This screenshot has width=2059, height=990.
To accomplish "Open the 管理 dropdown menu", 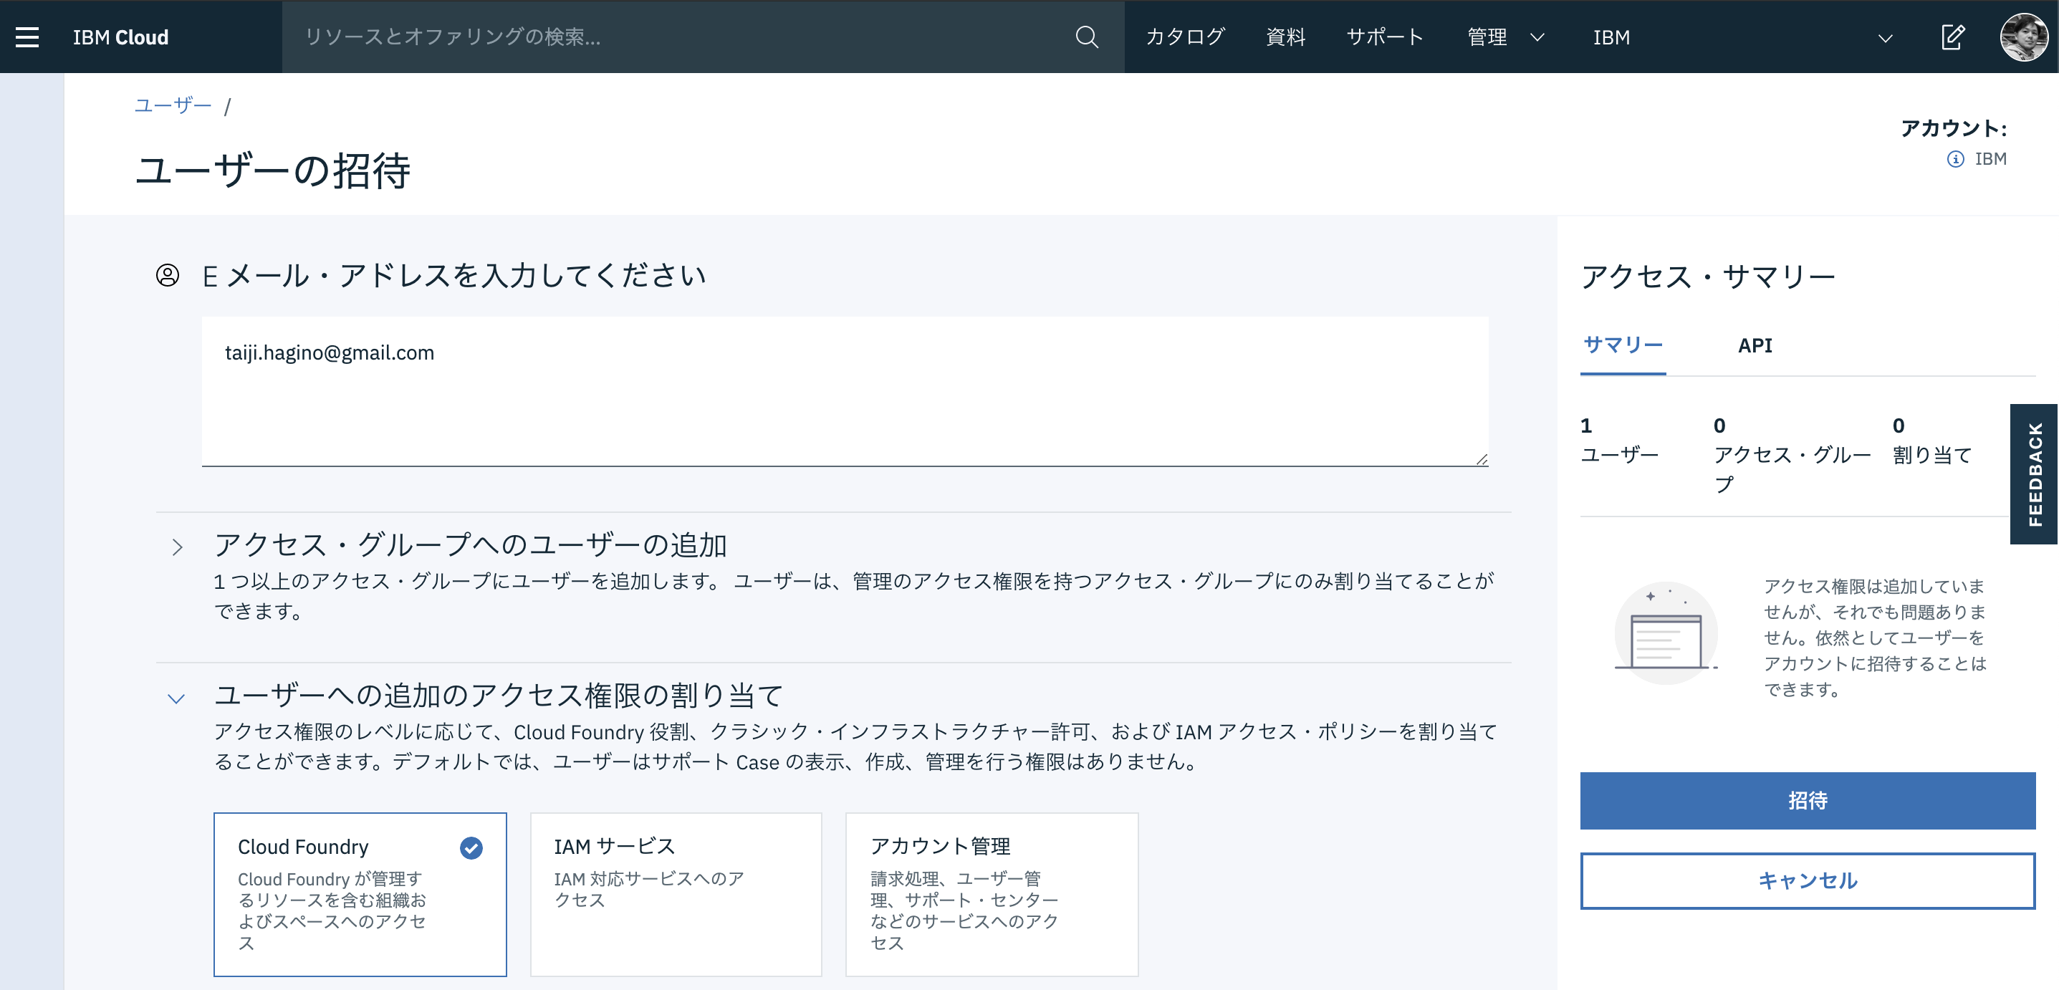I will coord(1506,37).
